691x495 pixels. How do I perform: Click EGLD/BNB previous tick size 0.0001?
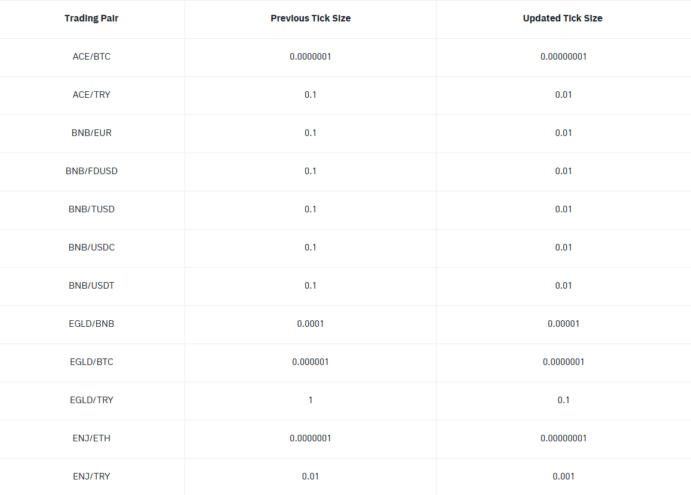(x=311, y=324)
